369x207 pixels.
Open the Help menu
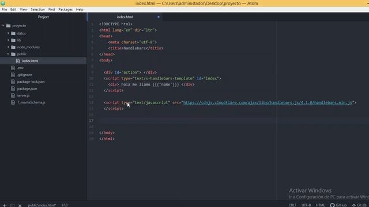coord(80,9)
